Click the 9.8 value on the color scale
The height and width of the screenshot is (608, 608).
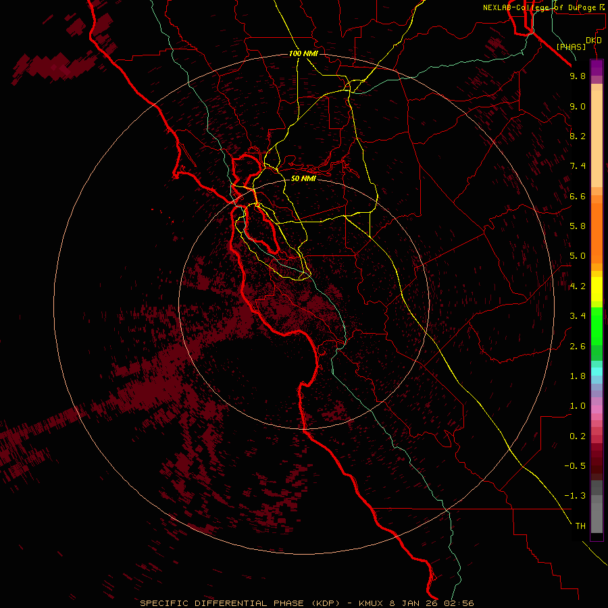(x=578, y=76)
